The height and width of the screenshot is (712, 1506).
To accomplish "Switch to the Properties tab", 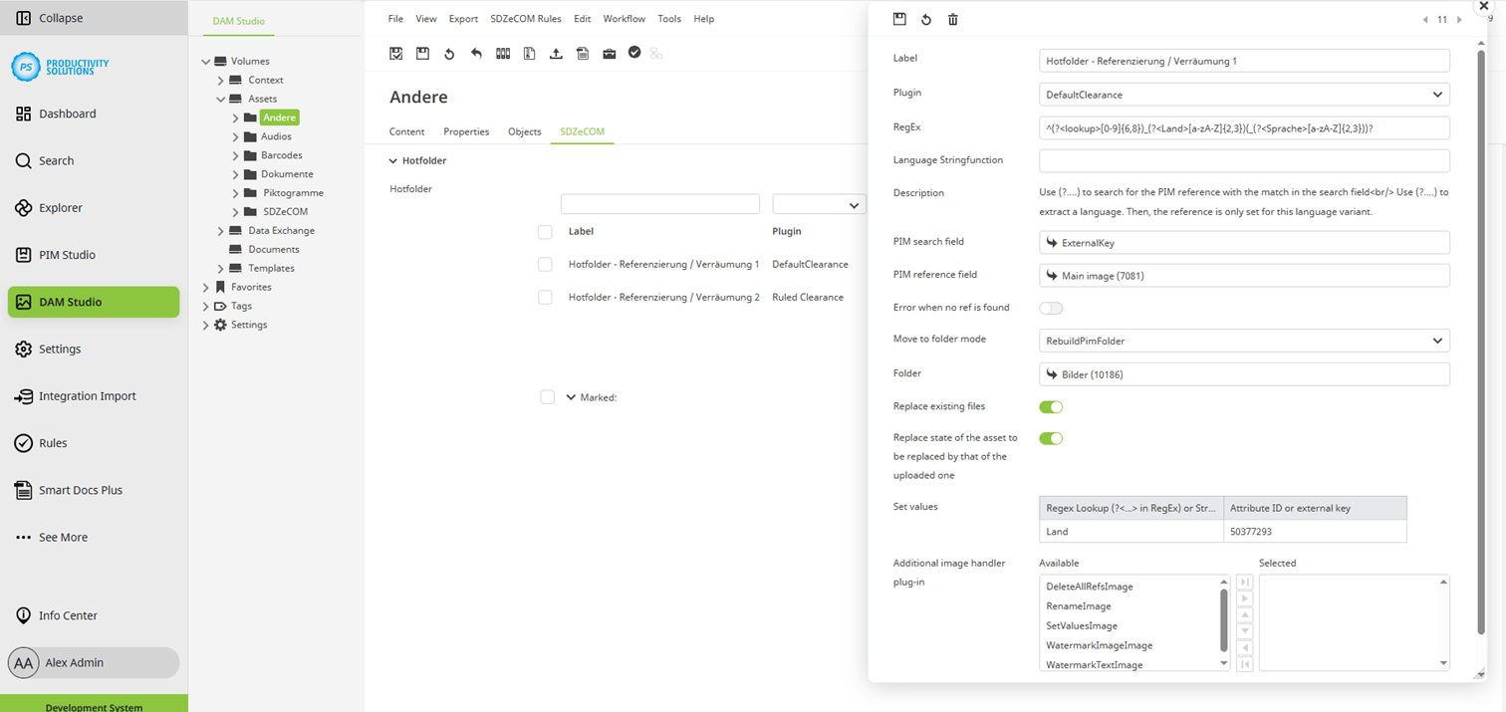I will [x=466, y=131].
